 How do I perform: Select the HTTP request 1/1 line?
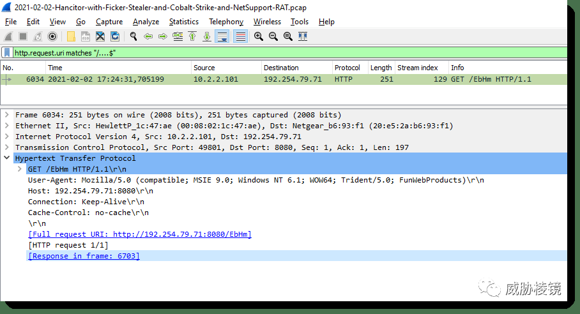[68, 245]
